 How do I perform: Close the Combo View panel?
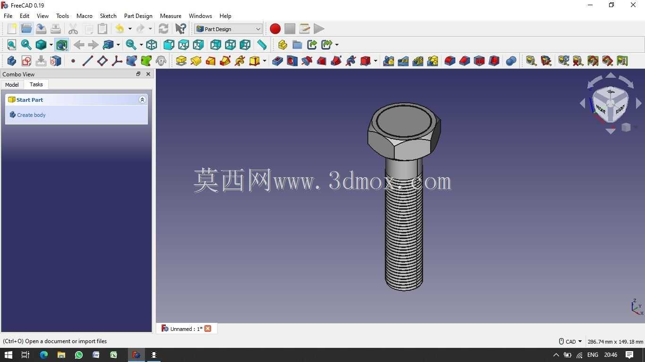click(x=148, y=74)
